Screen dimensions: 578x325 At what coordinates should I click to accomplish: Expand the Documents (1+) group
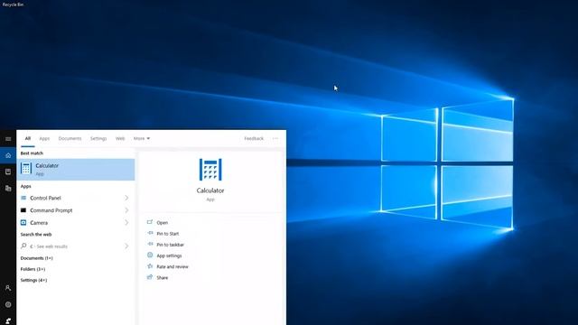pos(36,258)
